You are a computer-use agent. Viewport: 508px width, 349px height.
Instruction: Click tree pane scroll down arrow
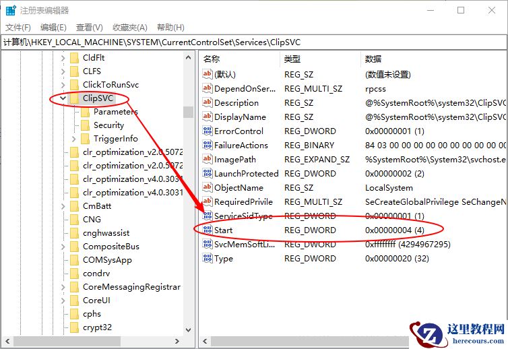click(x=188, y=330)
